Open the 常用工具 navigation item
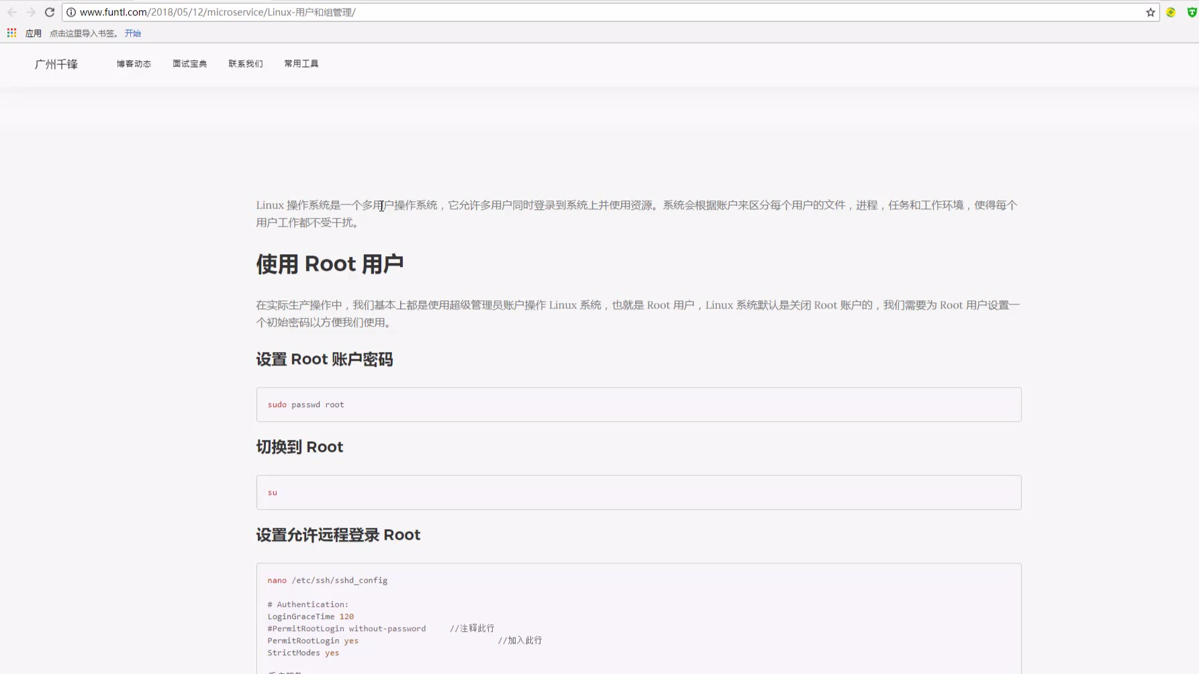 pyautogui.click(x=301, y=64)
